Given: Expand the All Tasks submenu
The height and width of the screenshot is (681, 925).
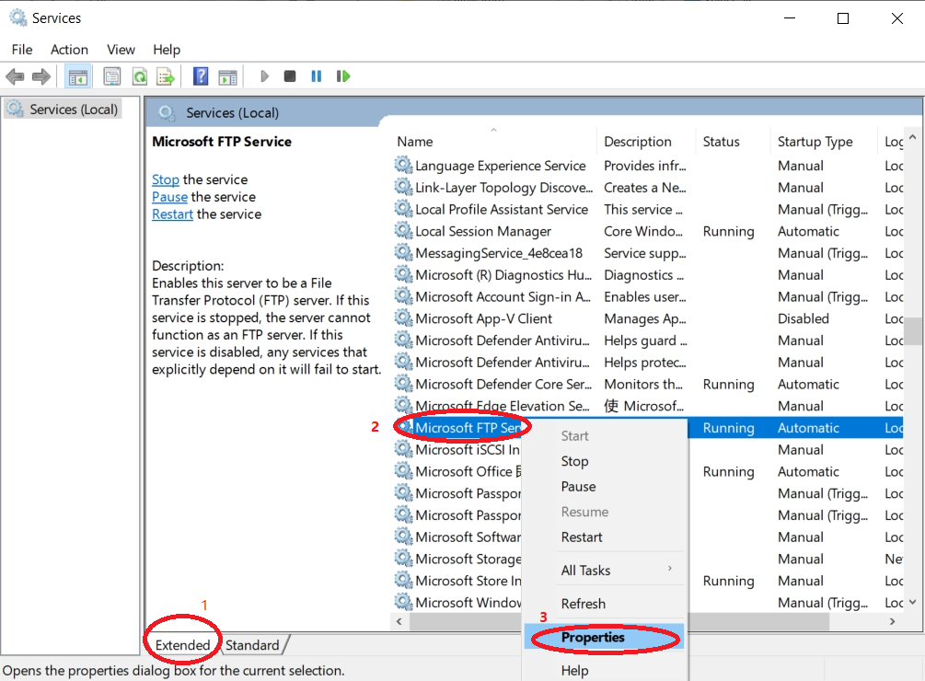Looking at the screenshot, I should [605, 571].
